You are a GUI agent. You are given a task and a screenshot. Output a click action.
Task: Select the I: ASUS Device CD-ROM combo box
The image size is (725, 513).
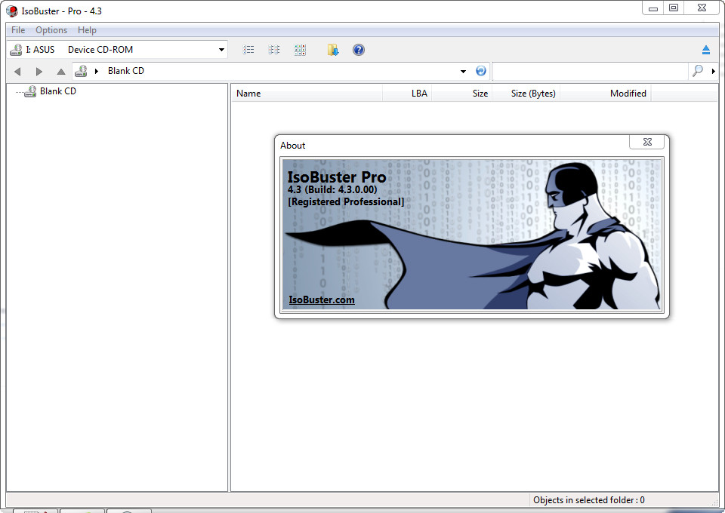pos(118,49)
